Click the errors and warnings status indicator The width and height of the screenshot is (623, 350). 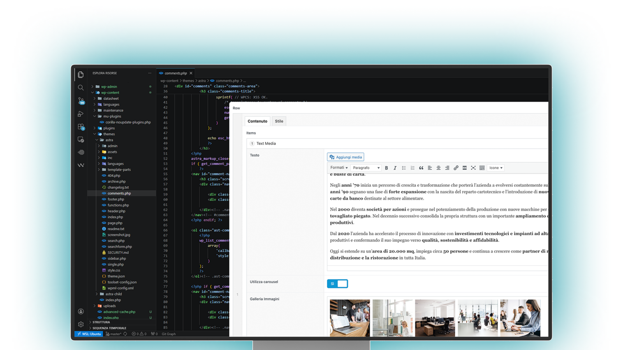tap(139, 334)
